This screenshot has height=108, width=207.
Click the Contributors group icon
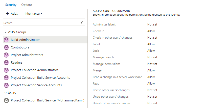click(6, 47)
